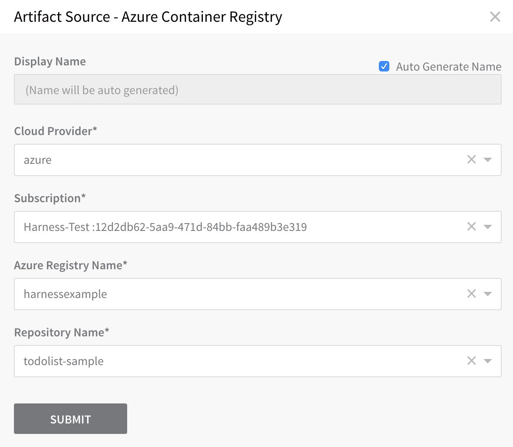Close the Artifact Source dialog

click(495, 17)
